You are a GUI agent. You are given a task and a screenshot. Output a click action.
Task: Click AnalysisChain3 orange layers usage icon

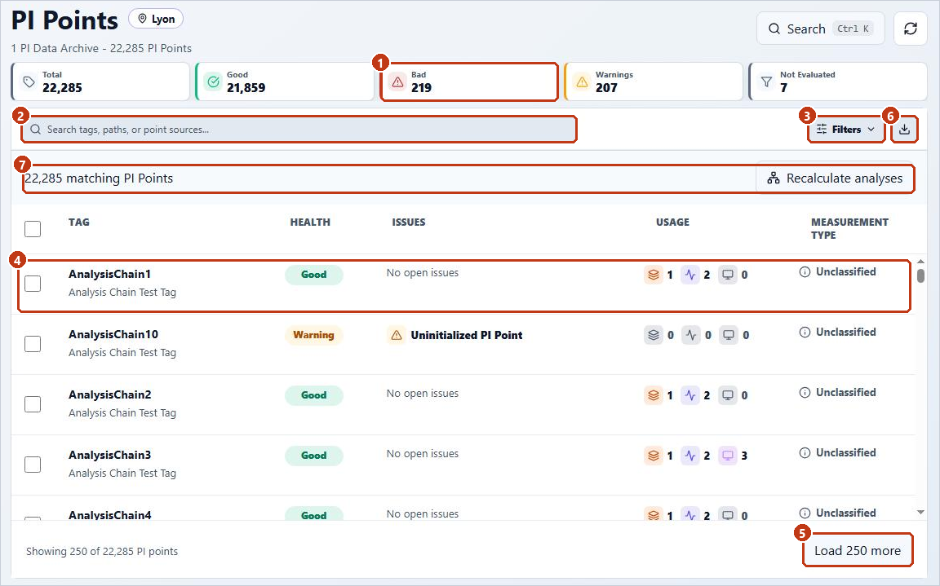(x=654, y=456)
